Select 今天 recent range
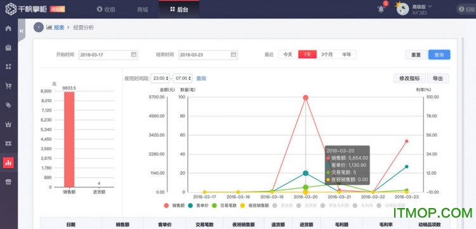476x229 pixels. 288,55
